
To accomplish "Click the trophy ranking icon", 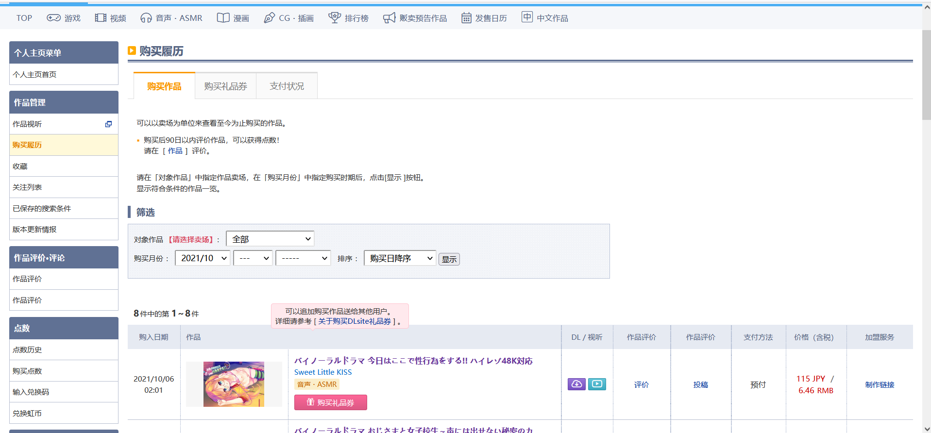I will click(x=334, y=18).
